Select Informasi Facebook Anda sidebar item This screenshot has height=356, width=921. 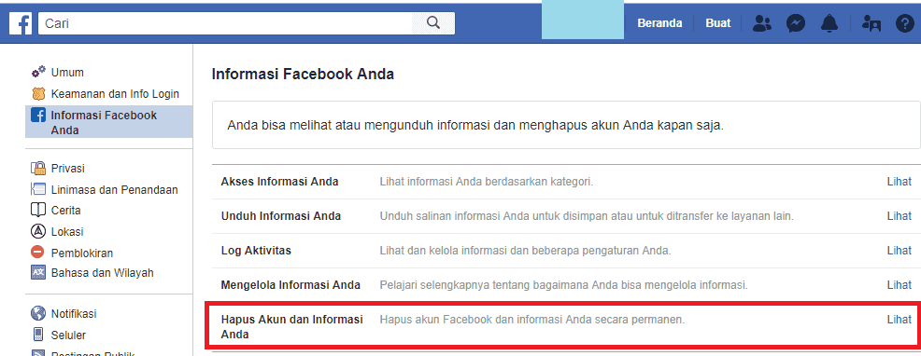click(x=108, y=122)
